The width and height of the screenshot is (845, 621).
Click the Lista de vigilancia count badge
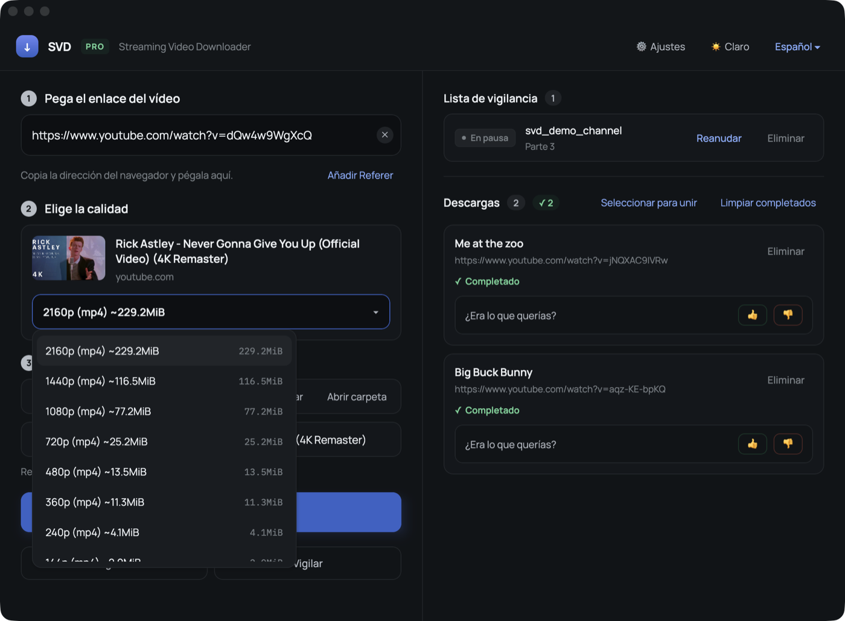553,98
